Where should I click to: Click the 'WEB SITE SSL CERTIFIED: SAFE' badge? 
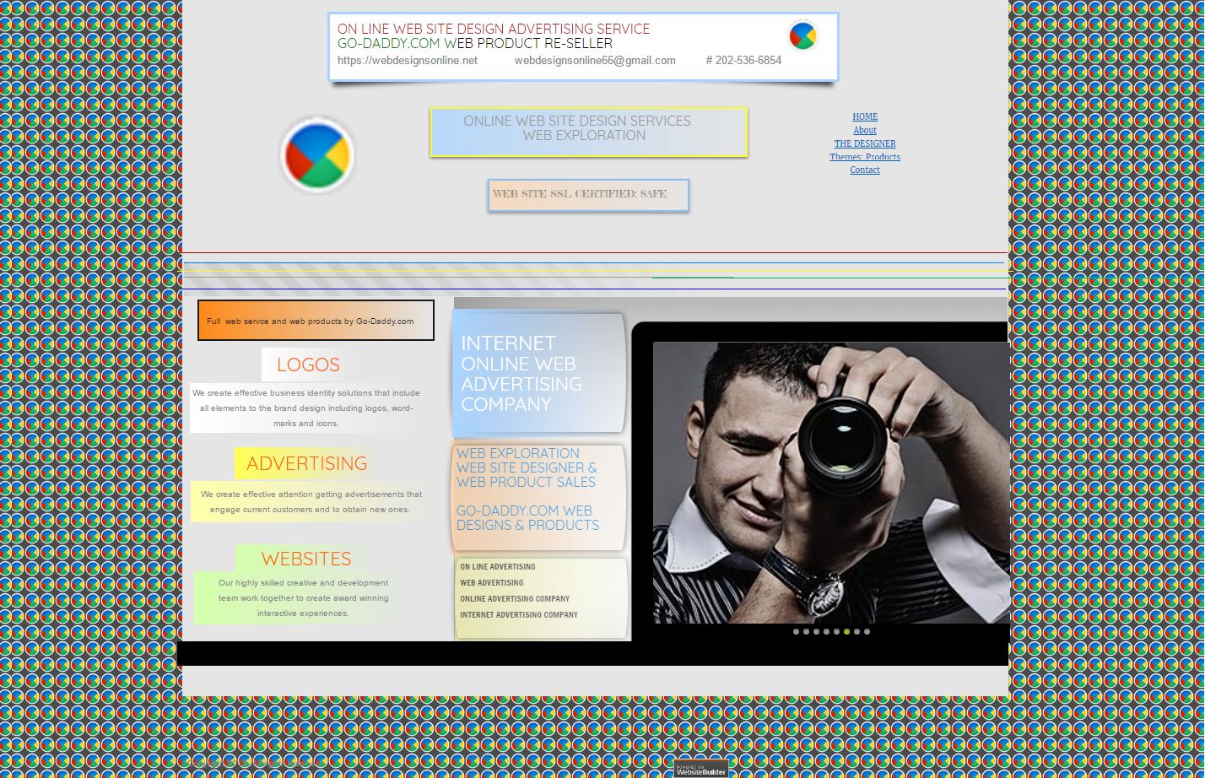[x=588, y=195]
